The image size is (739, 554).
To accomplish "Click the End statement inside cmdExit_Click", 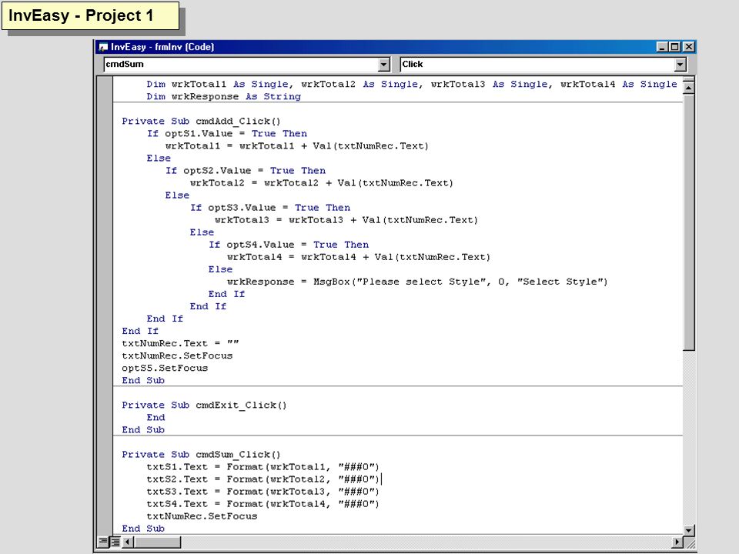I will (x=155, y=417).
